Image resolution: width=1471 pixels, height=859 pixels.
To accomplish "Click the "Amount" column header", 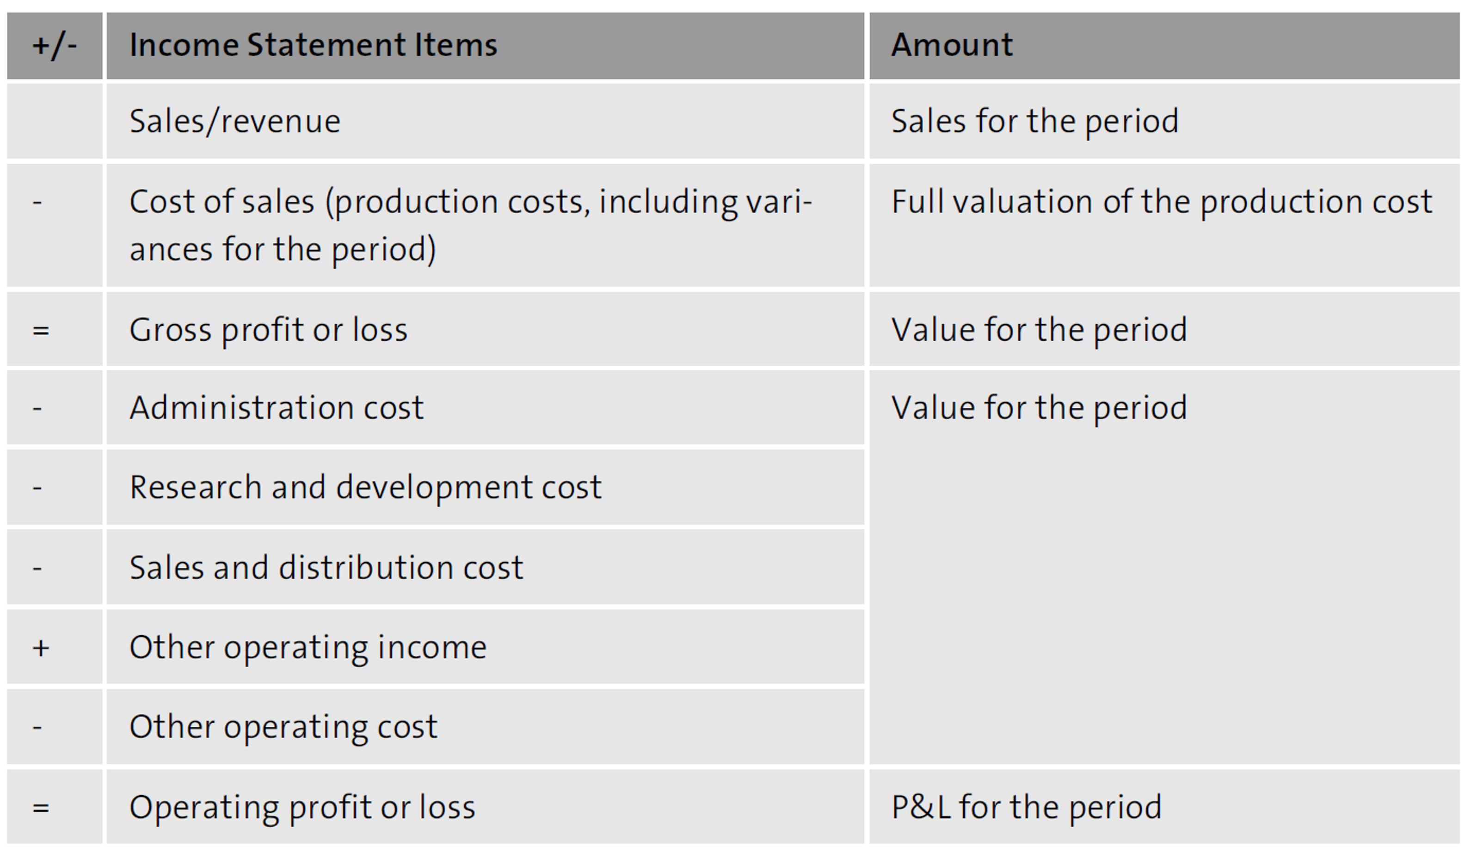I will (x=952, y=45).
